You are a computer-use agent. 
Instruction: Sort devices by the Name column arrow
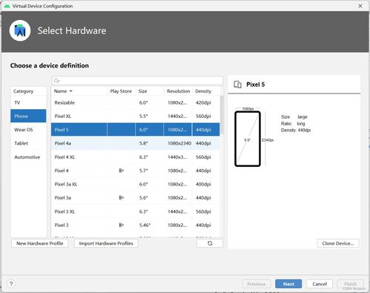point(71,91)
